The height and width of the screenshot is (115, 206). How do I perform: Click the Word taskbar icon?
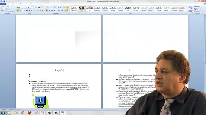click(63, 113)
